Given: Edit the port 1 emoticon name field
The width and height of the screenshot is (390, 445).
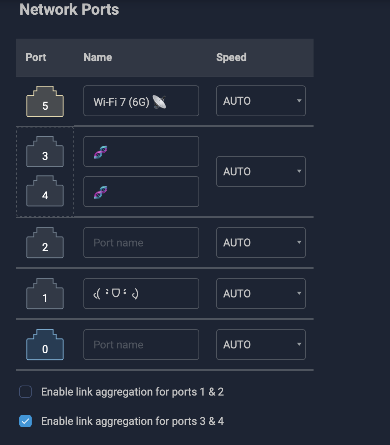Looking at the screenshot, I should [141, 294].
